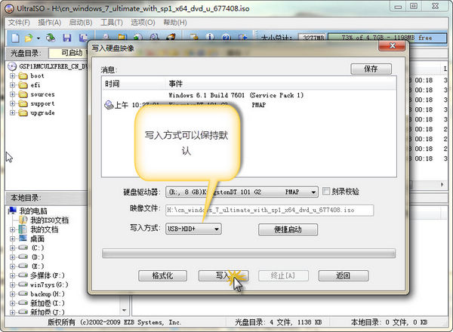Click the 3277MB total size field
The height and width of the screenshot is (332, 453).
click(x=313, y=38)
